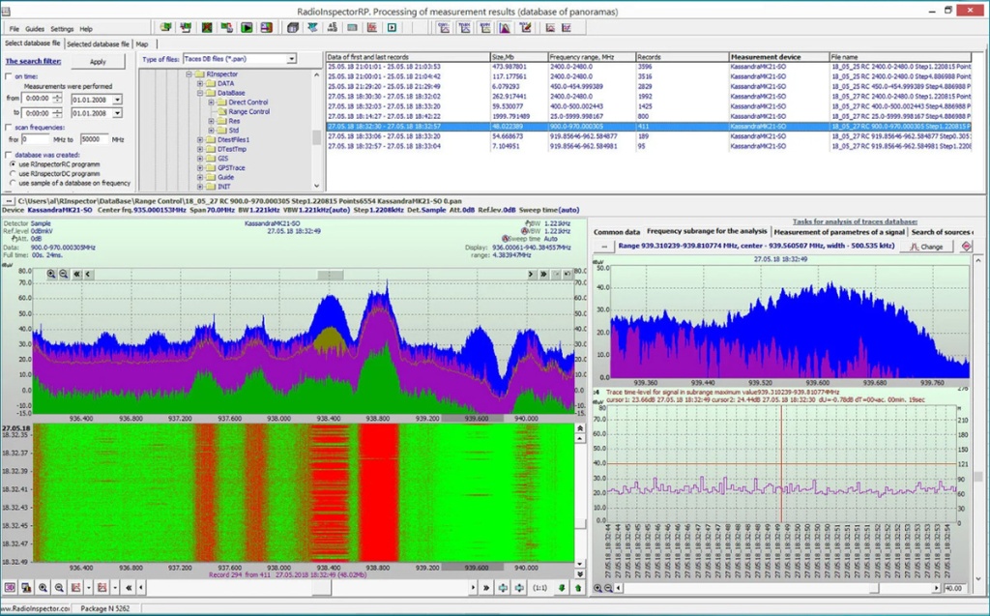Tick the 'scan frequencies' checkbox
Screen dimensions: 990x616
point(9,127)
